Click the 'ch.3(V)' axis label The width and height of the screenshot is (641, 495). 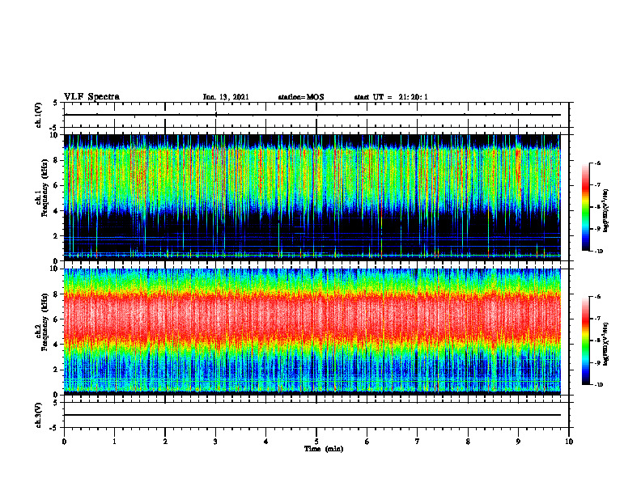point(38,415)
